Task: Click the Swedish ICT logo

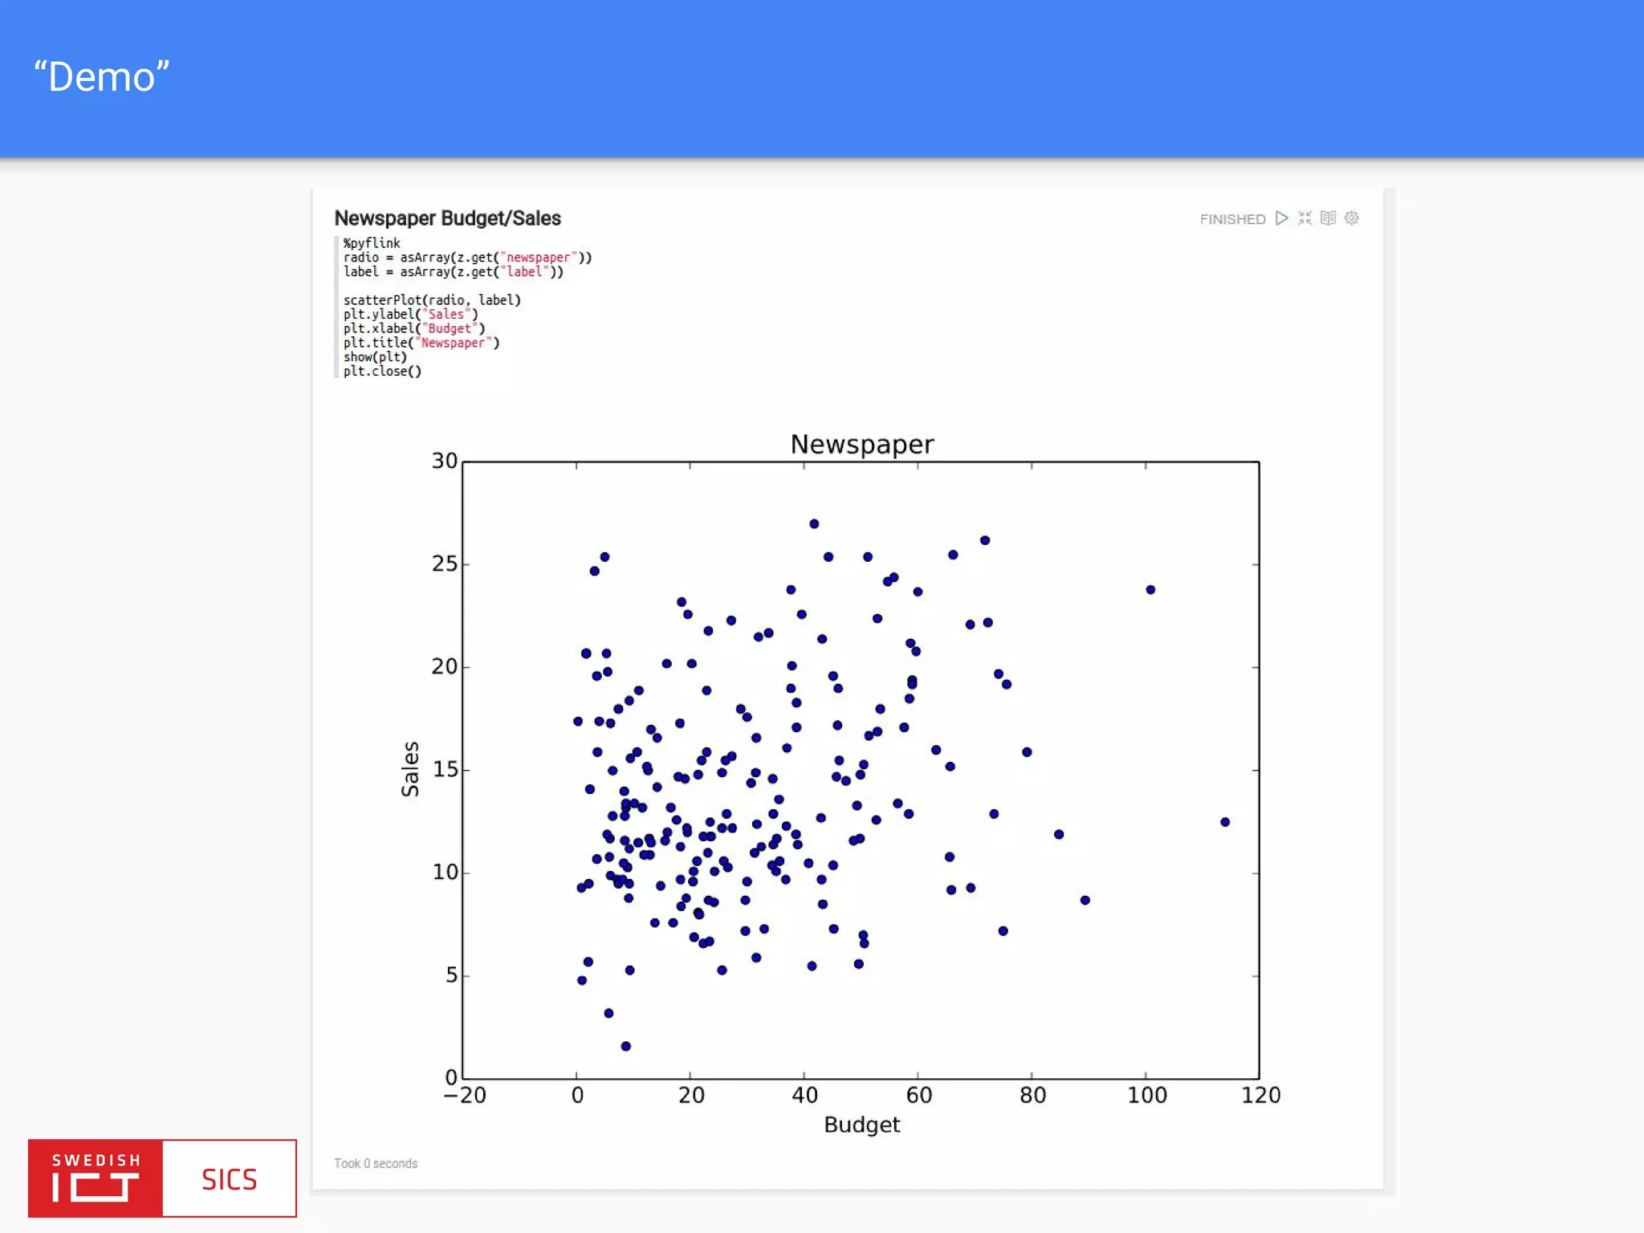Action: [96, 1178]
